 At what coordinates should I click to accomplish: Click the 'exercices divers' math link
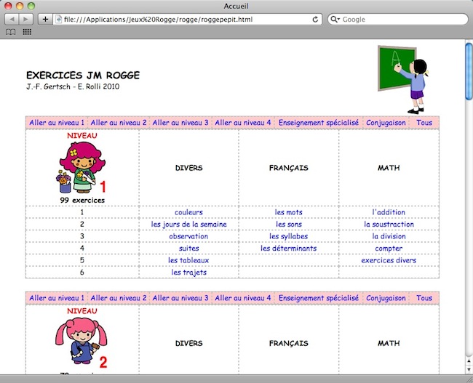coord(389,260)
